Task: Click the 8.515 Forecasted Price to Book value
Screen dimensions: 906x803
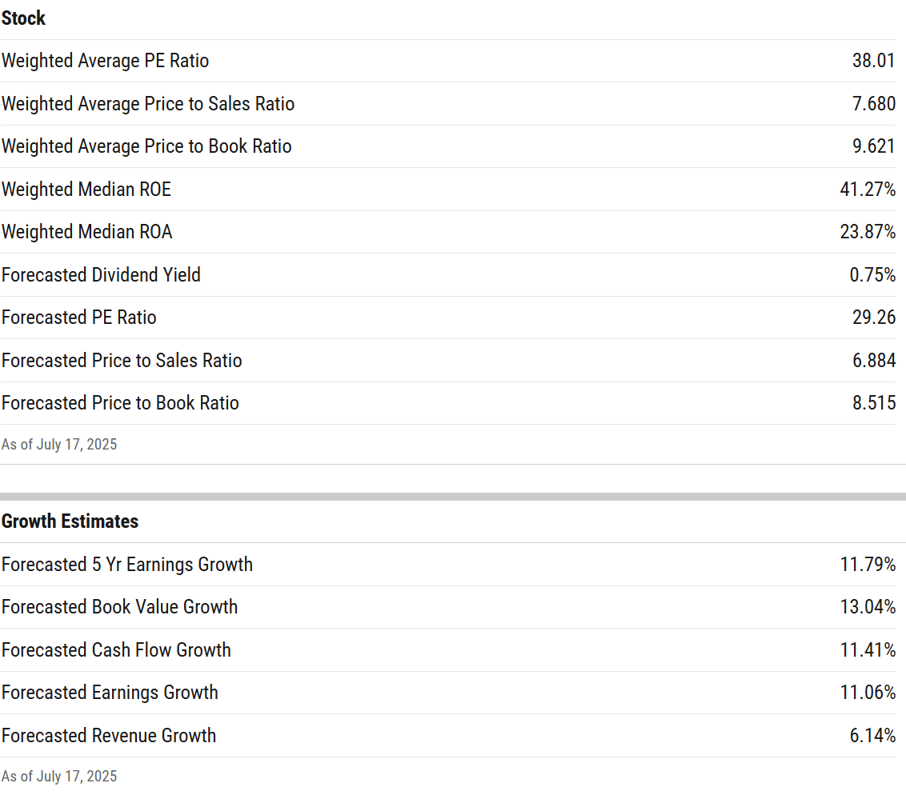Action: click(x=873, y=402)
